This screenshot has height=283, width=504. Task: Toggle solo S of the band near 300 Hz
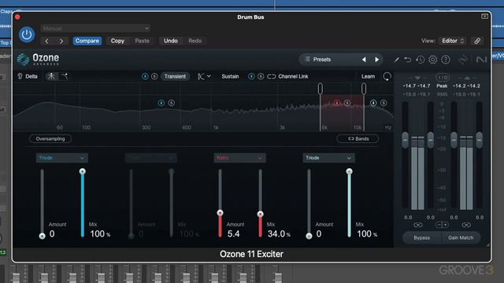pos(172,103)
